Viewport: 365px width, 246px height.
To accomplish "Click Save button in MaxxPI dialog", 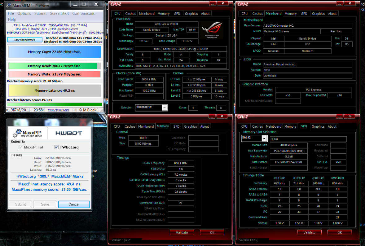I will pos(45,204).
